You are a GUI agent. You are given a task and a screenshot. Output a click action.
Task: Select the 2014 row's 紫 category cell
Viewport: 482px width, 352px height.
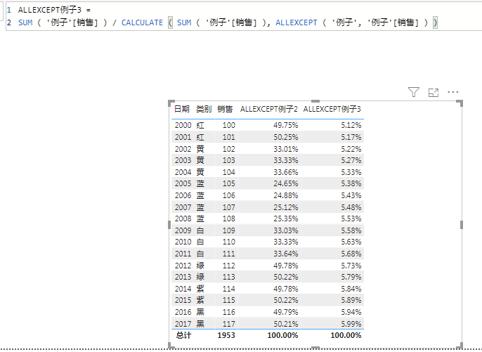point(200,289)
